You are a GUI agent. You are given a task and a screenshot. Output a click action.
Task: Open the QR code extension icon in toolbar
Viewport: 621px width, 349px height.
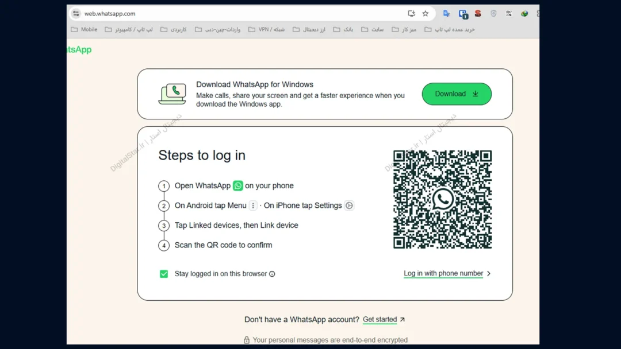[509, 14]
